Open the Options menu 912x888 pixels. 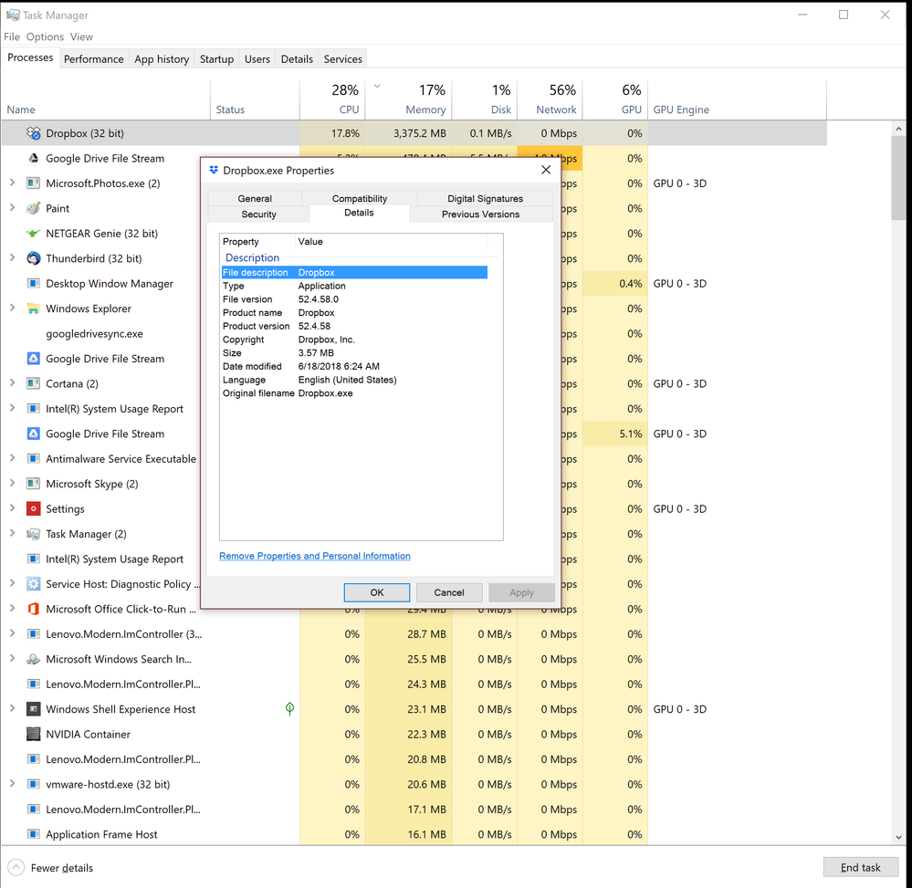point(45,37)
